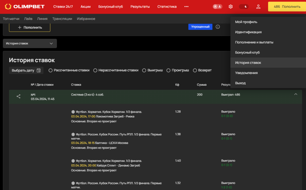The width and height of the screenshot is (306, 190).
Task: Open the settings gear icon
Action: coord(230,7)
